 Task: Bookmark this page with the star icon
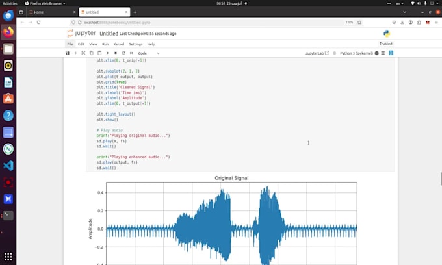(359, 22)
